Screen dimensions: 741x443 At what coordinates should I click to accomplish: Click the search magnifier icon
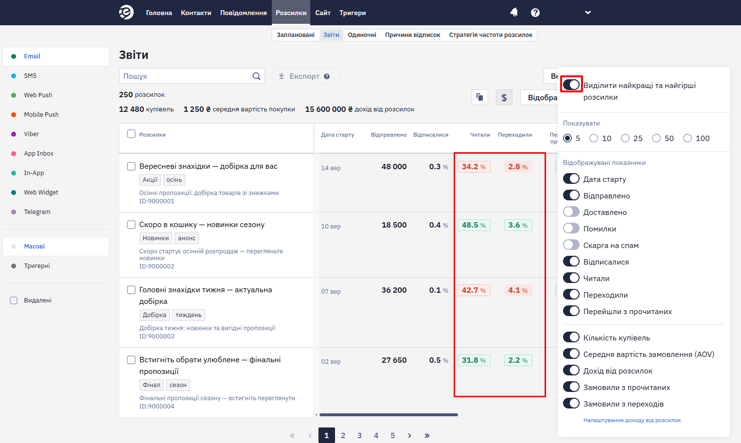click(x=257, y=76)
